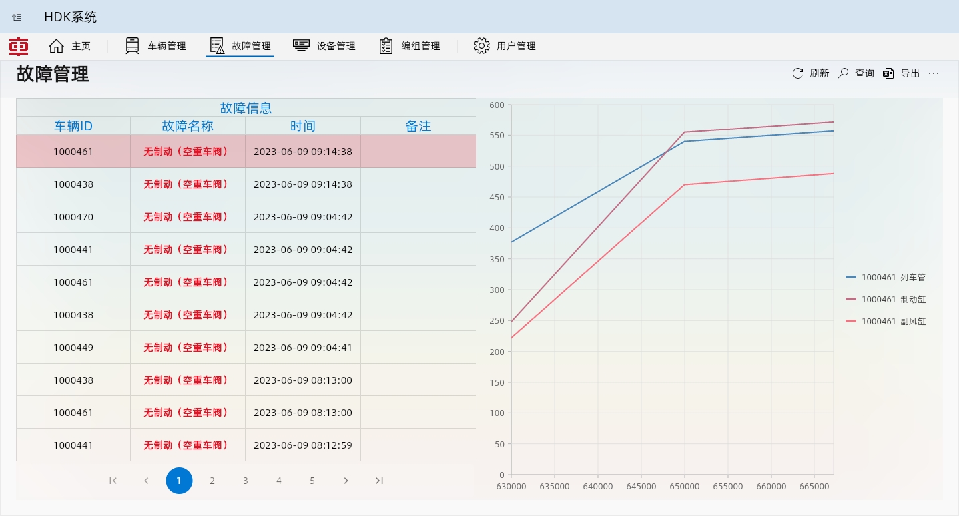Go to page 3
Viewport: 959px width, 516px height.
pyautogui.click(x=246, y=481)
